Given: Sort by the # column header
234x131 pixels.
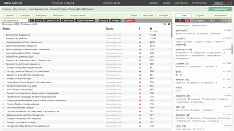Looking at the screenshot, I should pos(140,28).
